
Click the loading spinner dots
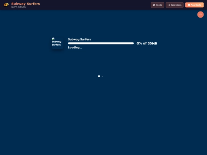(100, 76)
